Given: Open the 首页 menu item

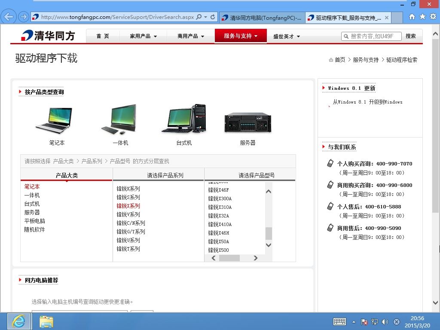Looking at the screenshot, I should [102, 36].
